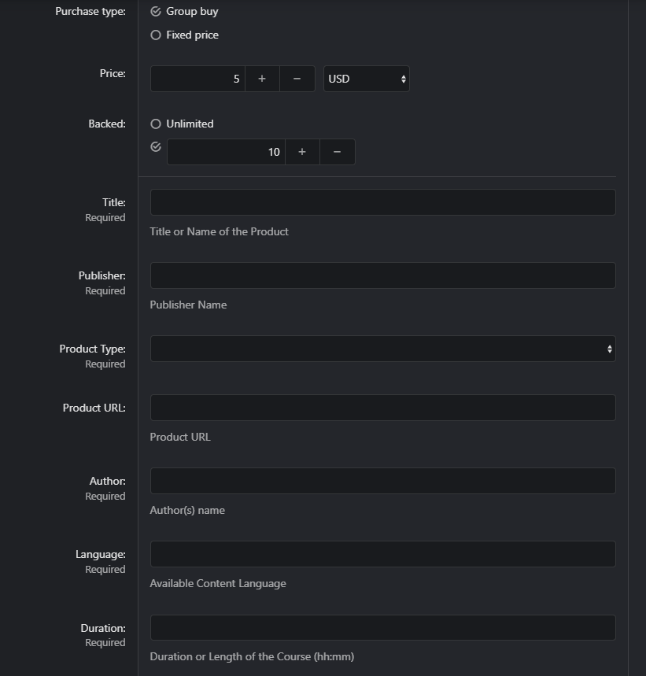
Task: Click the price amount field showing 5
Action: coord(197,78)
